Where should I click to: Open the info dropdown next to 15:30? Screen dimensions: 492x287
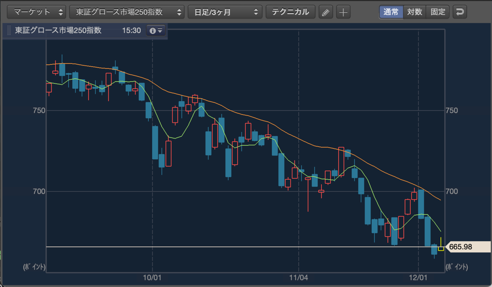click(x=156, y=31)
